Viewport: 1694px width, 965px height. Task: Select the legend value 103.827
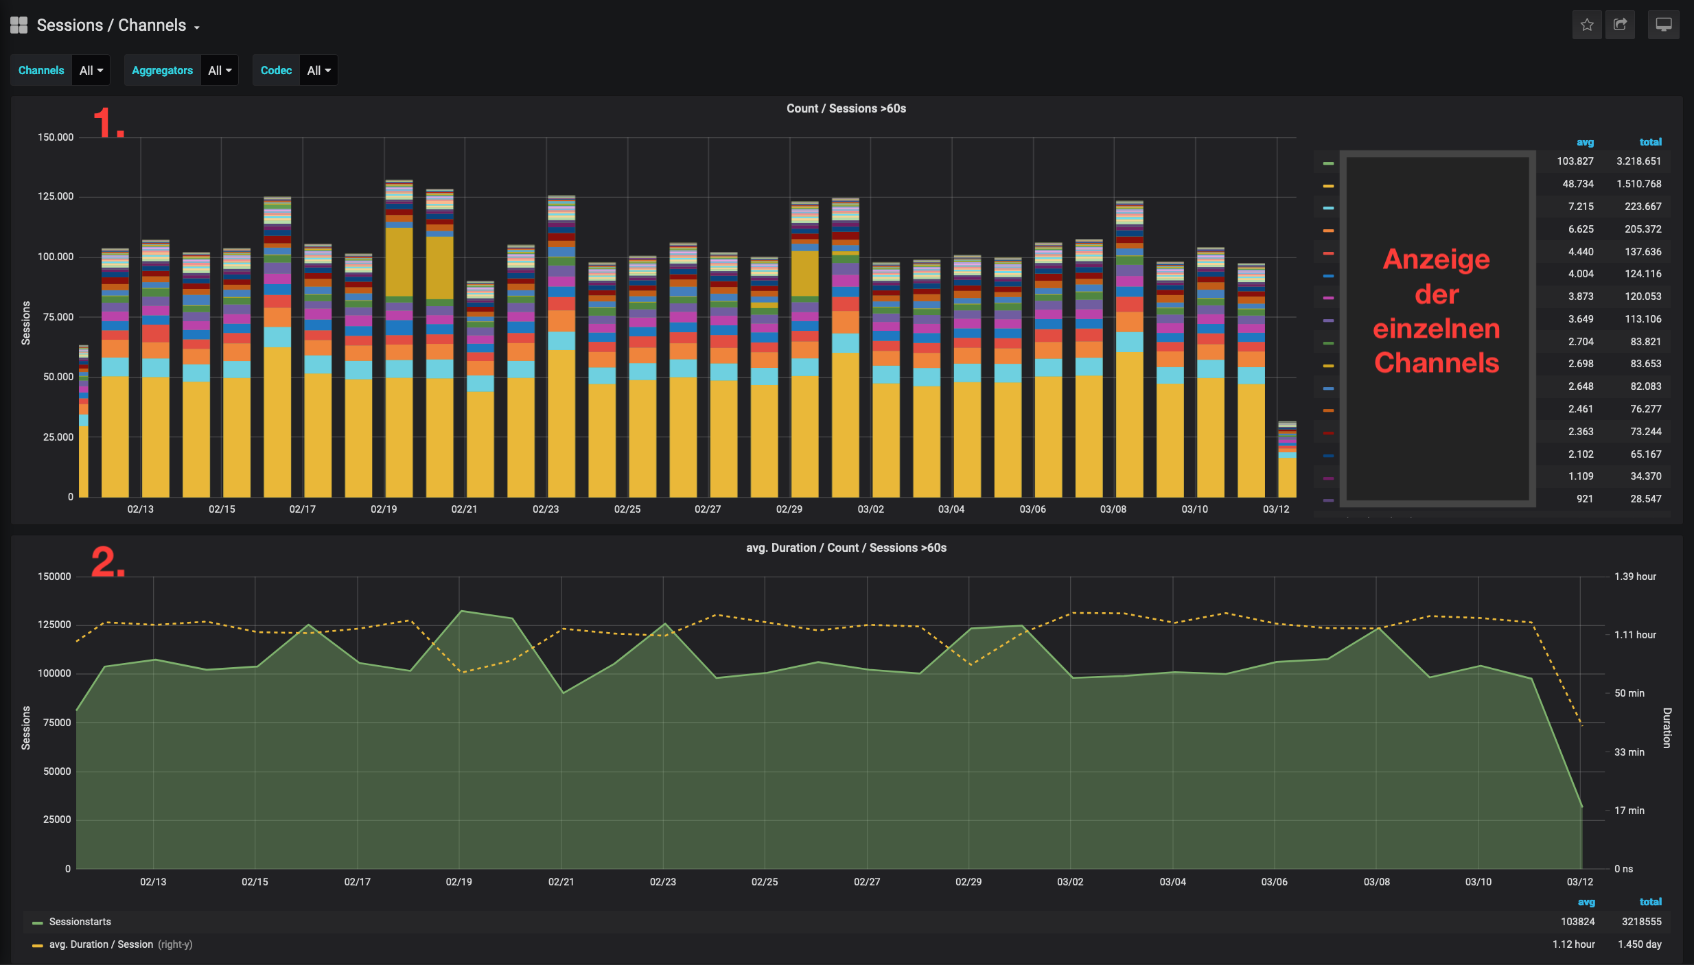coord(1575,161)
